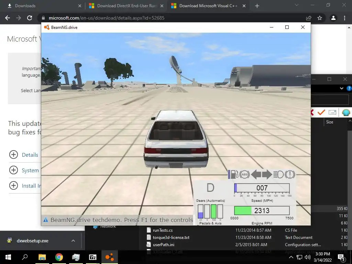
Task: Open File Explorer from taskbar
Action: 42,257
